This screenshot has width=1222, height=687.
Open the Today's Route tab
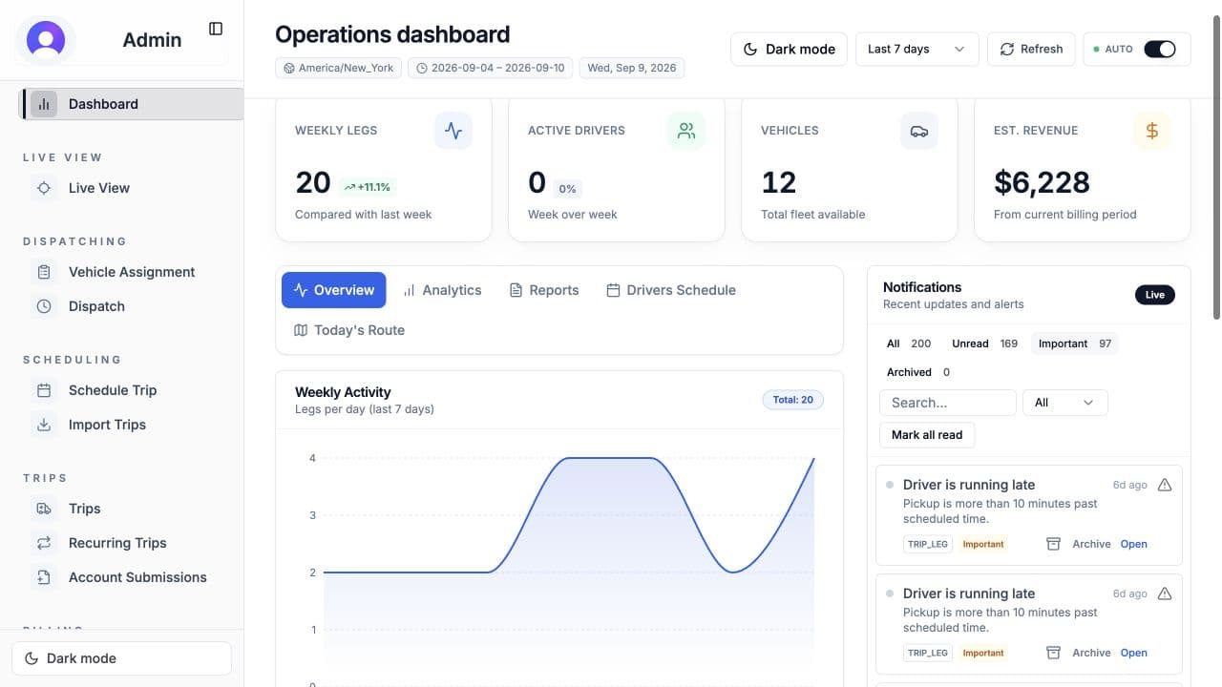(349, 330)
